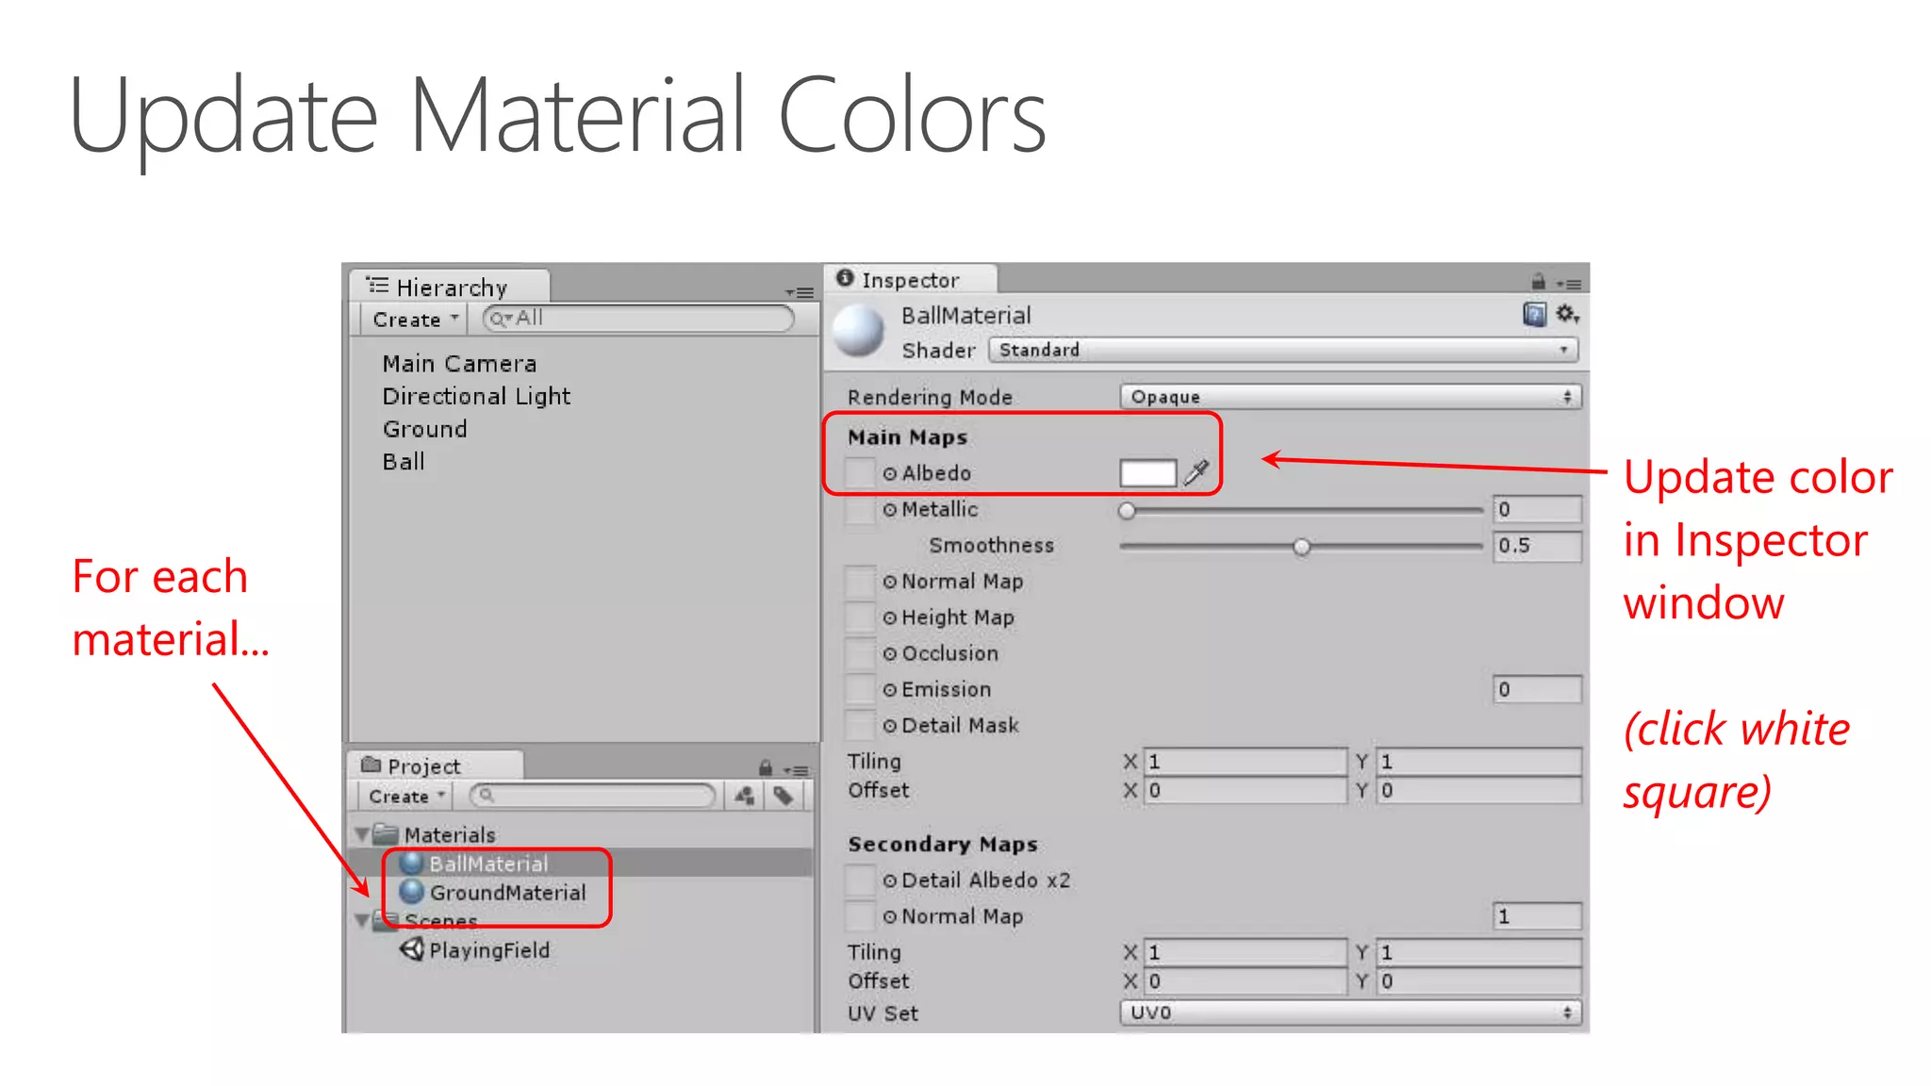Switch to the Inspector tab
The image size is (1931, 1086).
[910, 280]
